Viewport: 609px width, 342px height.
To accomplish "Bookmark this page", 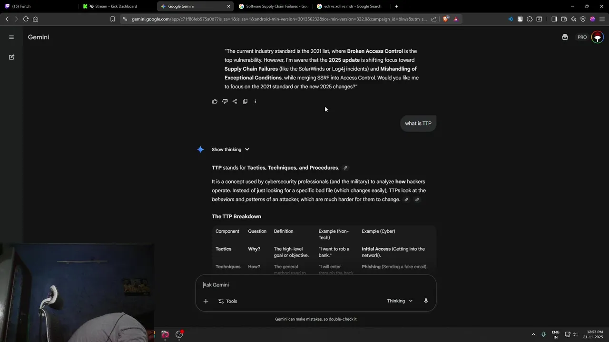I will 112,19.
